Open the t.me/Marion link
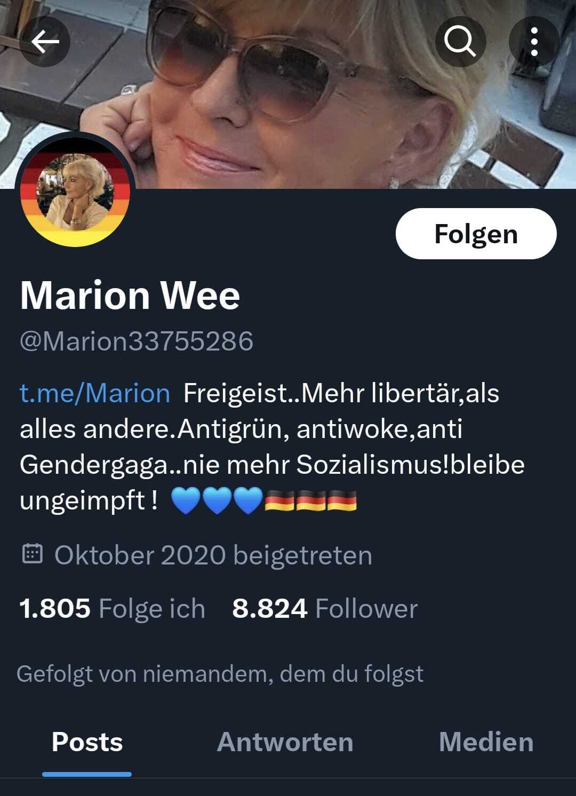The height and width of the screenshot is (796, 576). (x=95, y=393)
